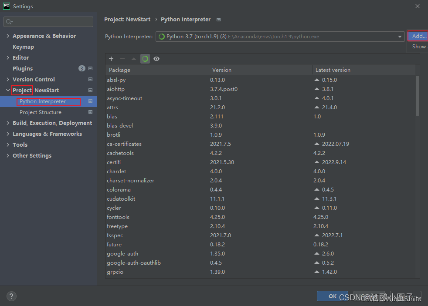This screenshot has width=428, height=306.
Task: Select the fsspec package row
Action: (260, 235)
